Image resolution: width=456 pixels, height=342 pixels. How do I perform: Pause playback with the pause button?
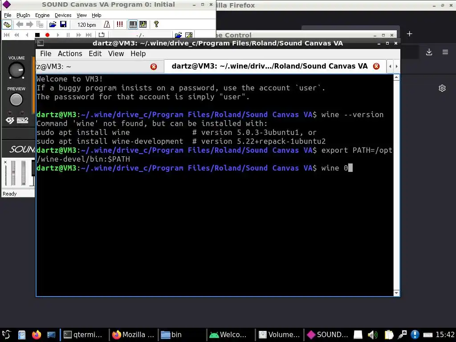(x=68, y=35)
